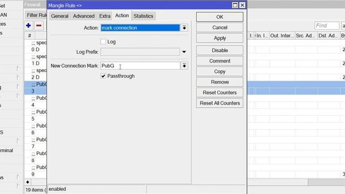Switch to the Advanced tab
The height and width of the screenshot is (194, 345).
(x=84, y=16)
